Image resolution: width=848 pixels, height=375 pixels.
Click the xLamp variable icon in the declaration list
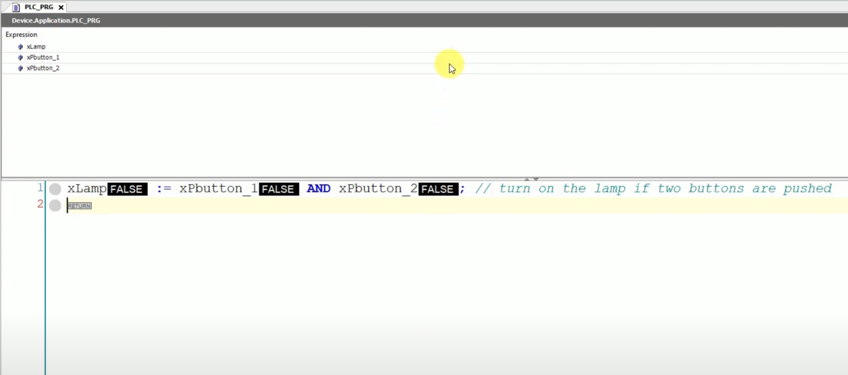(20, 47)
